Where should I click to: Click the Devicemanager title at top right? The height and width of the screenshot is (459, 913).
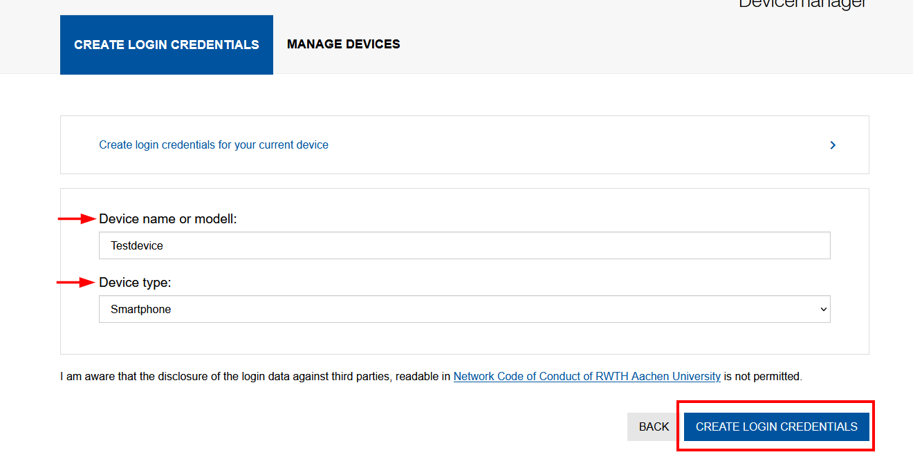point(802,4)
